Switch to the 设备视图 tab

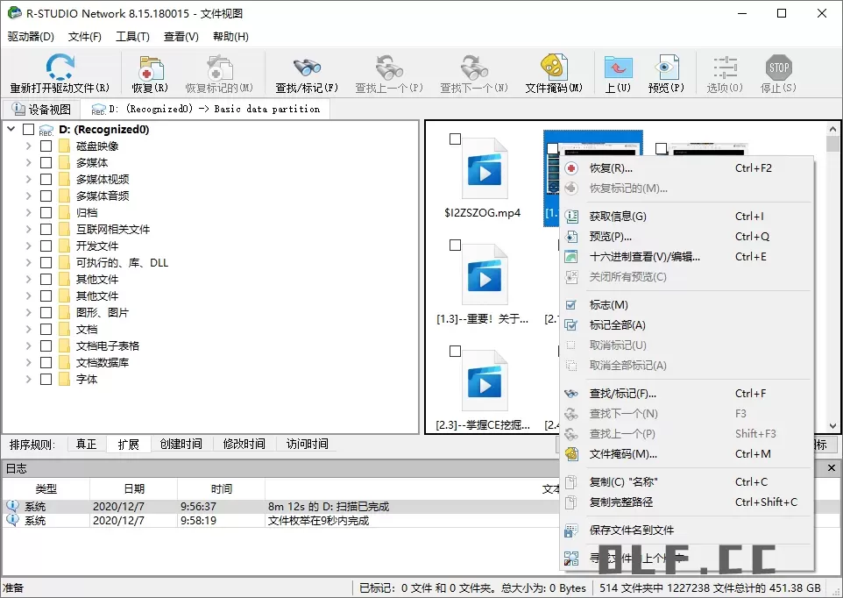44,108
